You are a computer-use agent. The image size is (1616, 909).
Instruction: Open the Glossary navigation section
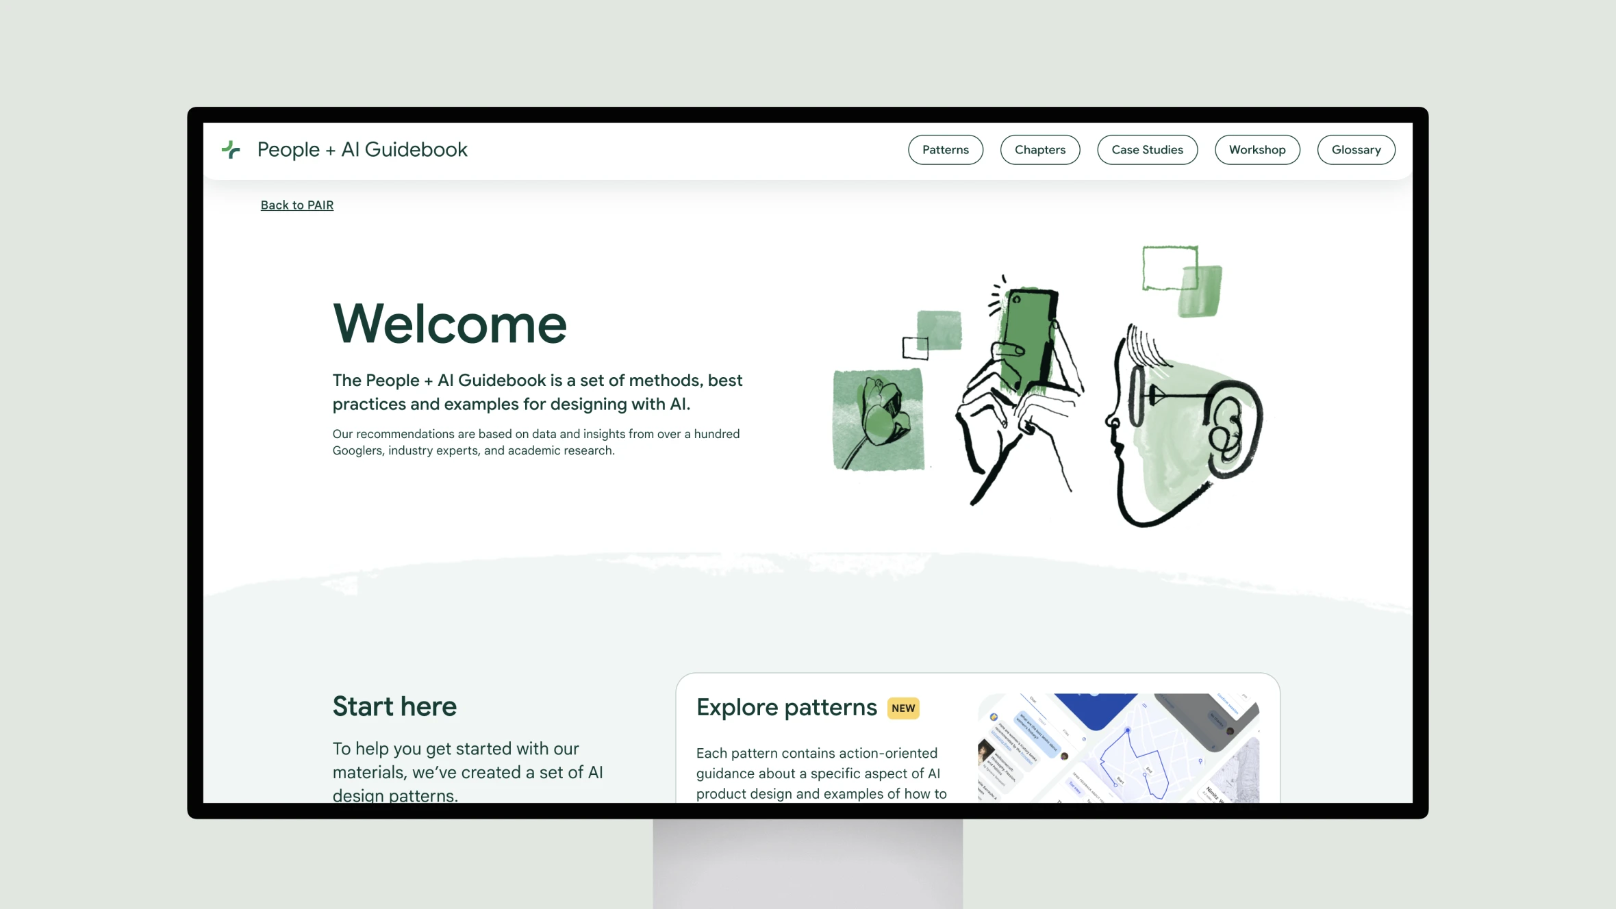[1356, 150]
